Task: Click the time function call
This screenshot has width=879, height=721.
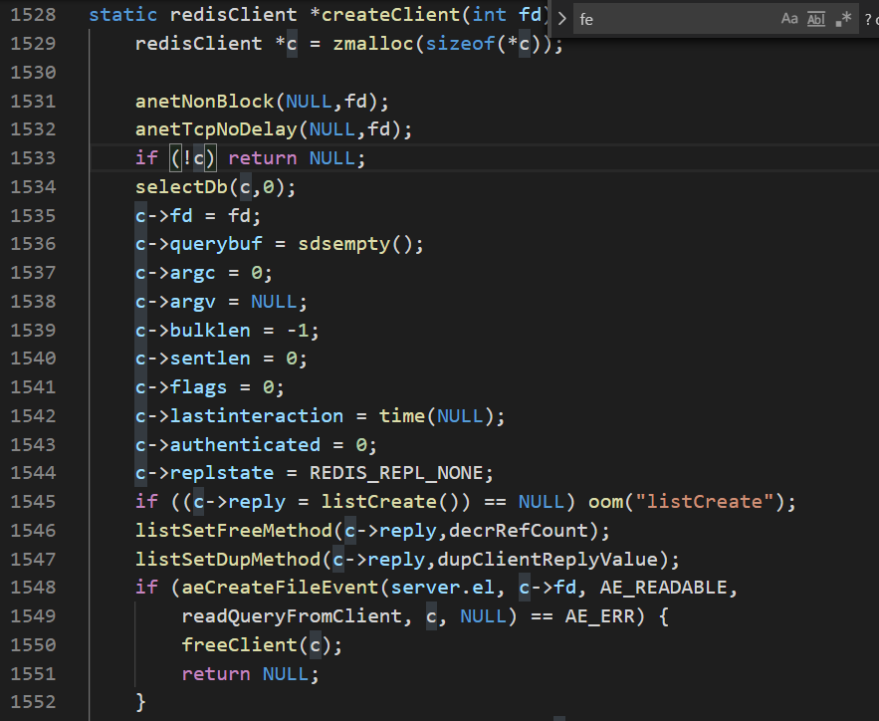Action: [402, 416]
